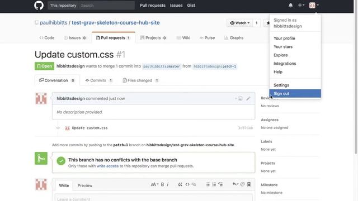
Task: Collapse the user avatar menu
Action: [x=314, y=5]
